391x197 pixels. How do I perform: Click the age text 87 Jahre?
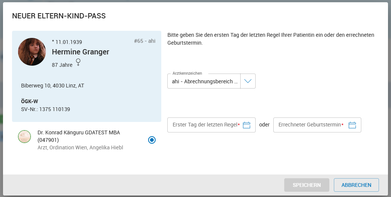coord(62,65)
